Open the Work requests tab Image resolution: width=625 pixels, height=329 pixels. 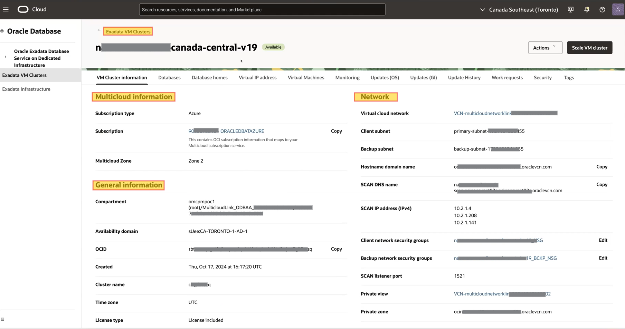point(507,78)
